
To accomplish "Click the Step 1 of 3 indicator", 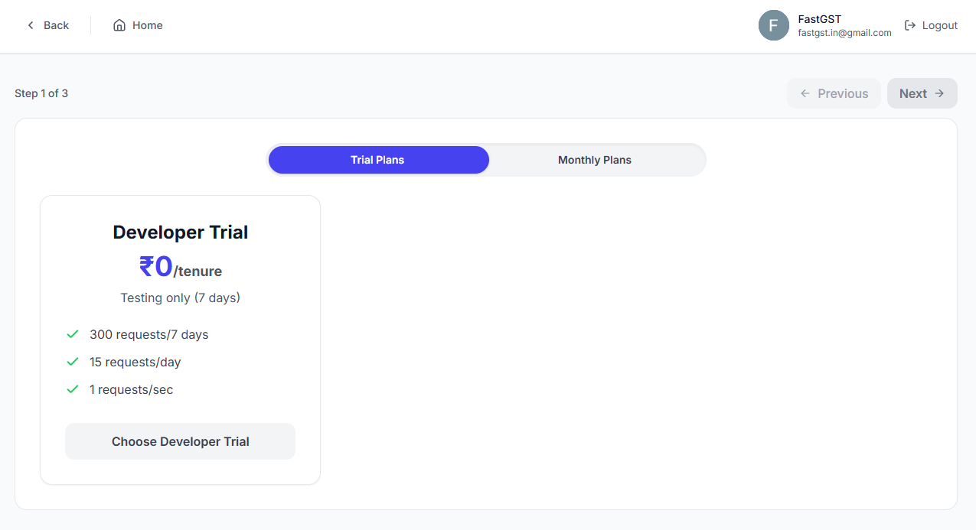I will point(41,93).
